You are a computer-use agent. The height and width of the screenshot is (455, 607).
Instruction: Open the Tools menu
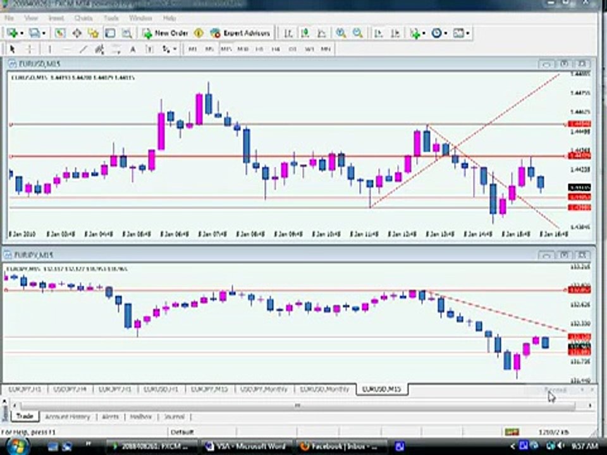click(111, 18)
